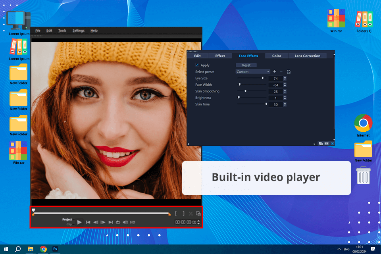This screenshot has width=381, height=254.
Task: Open the Settings menu
Action: tap(79, 31)
